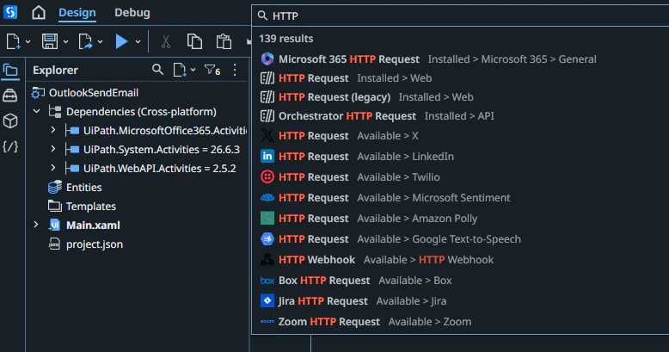Image resolution: width=669 pixels, height=352 pixels.
Task: Expand the Main.xaml tree node
Action: click(36, 225)
